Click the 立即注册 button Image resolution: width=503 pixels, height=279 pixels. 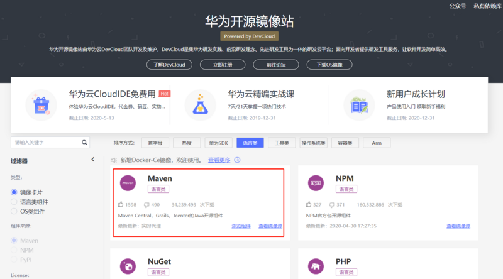(223, 65)
